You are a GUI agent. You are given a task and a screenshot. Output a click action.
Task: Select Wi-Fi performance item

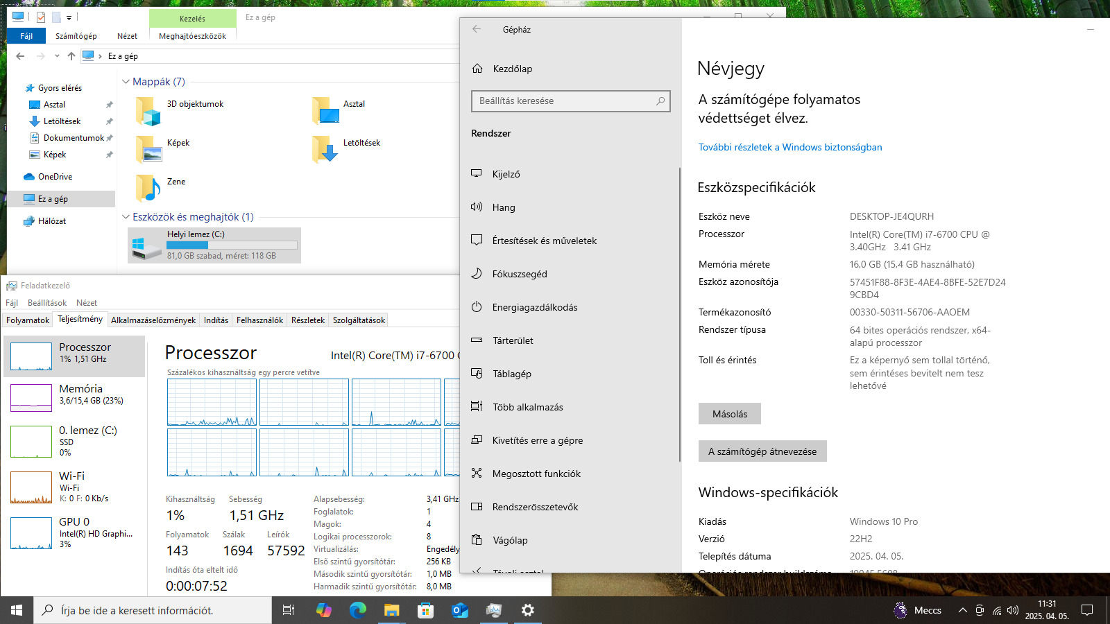click(74, 487)
